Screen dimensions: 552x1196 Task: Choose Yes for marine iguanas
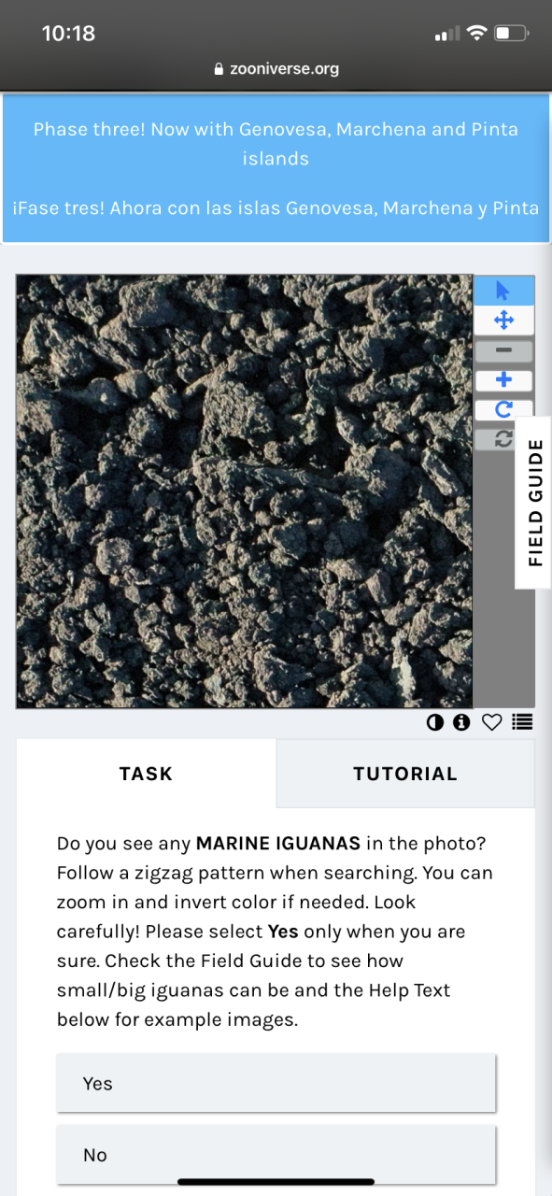point(276,1083)
